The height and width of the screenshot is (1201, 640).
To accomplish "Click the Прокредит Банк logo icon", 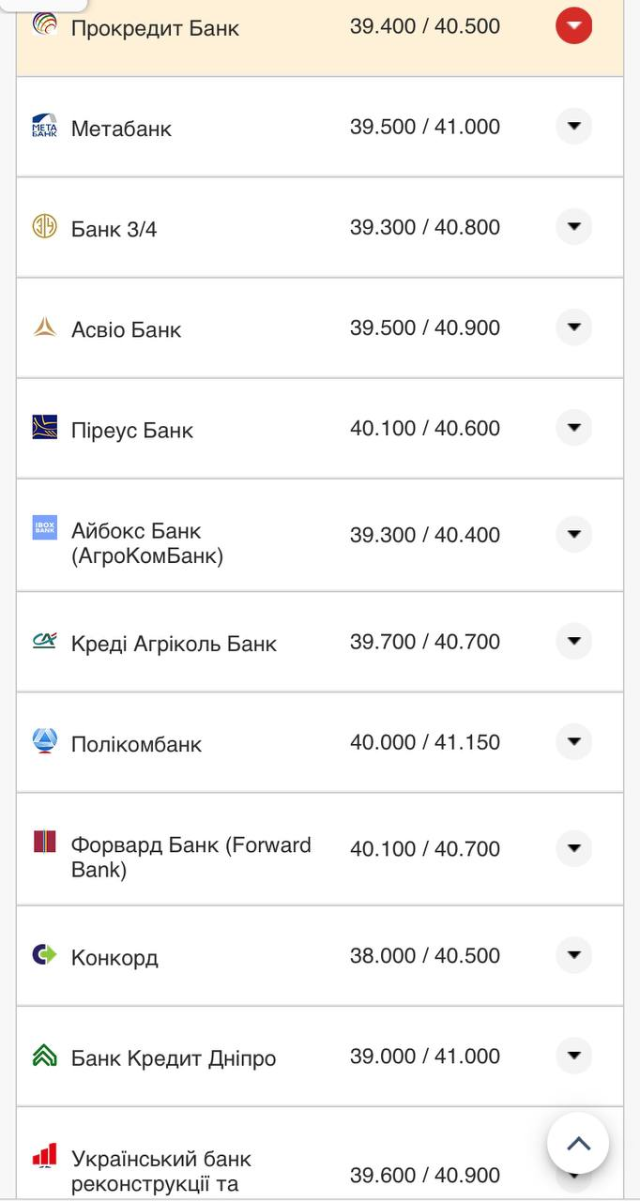I will 44,24.
